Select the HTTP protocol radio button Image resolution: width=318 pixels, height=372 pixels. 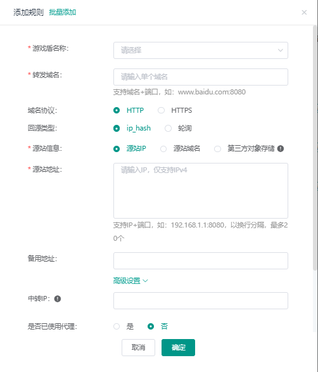(117, 110)
